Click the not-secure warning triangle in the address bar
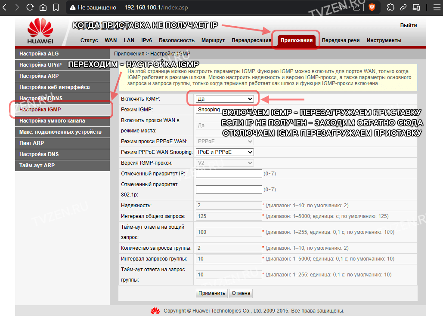Image resolution: width=443 pixels, height=319 pixels. coord(73,8)
